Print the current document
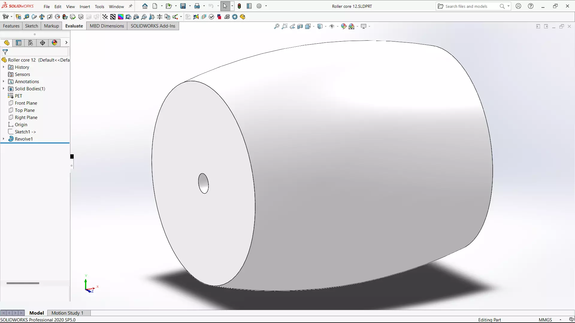The image size is (575, 323). (x=197, y=6)
